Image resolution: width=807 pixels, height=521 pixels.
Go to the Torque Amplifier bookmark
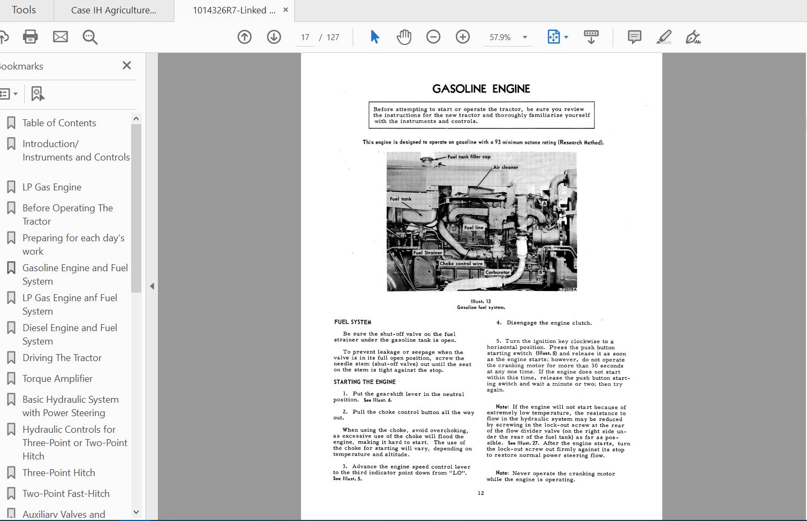pyautogui.click(x=57, y=379)
